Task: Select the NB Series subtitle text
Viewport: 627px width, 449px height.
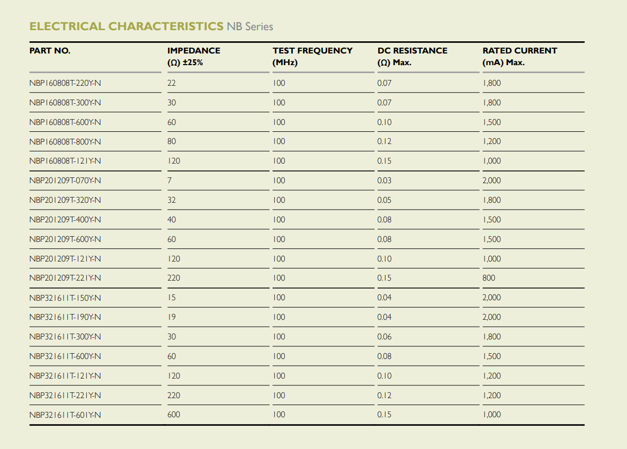Action: [x=250, y=27]
